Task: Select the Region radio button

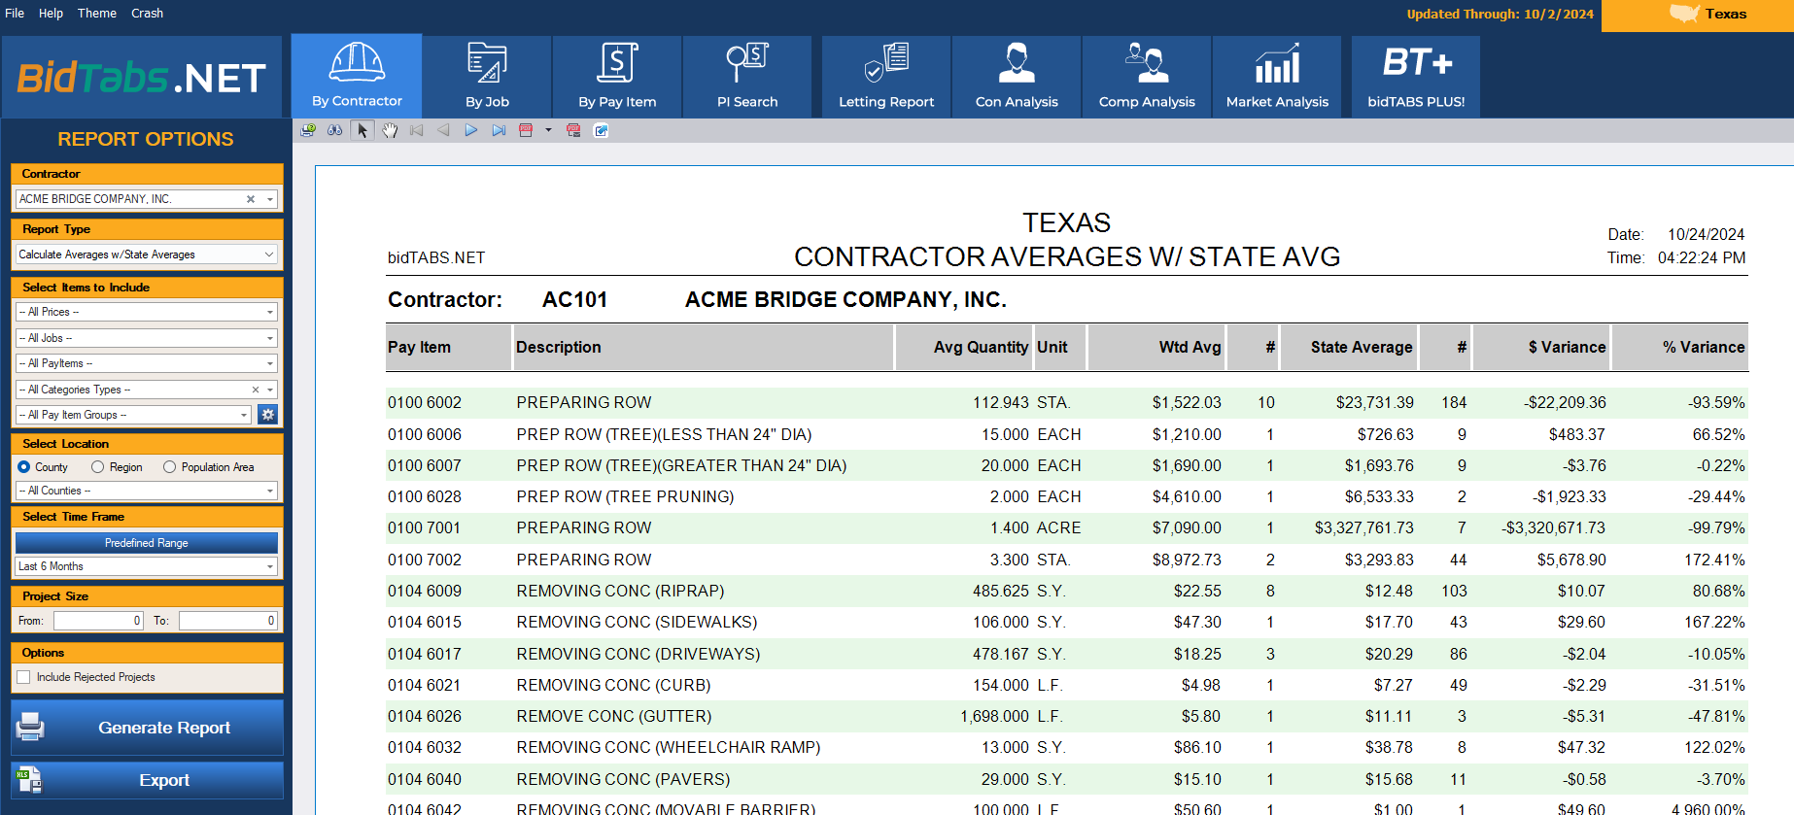Action: coord(97,467)
